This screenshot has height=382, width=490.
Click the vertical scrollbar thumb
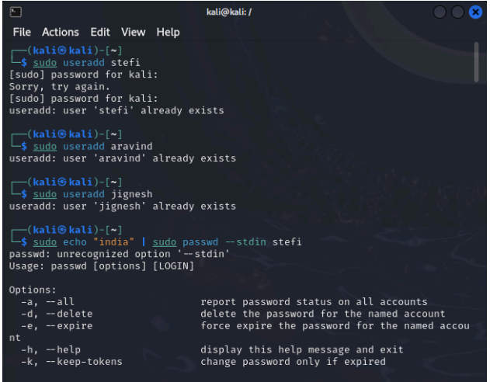[476, 62]
